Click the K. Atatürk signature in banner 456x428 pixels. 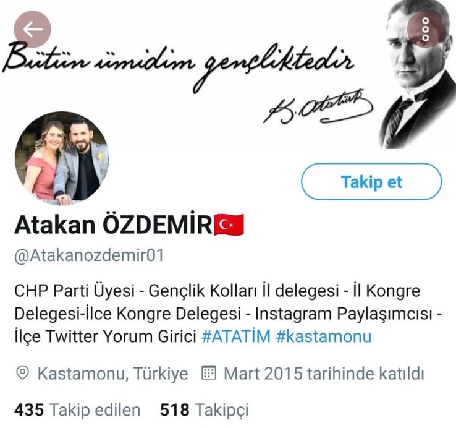click(x=318, y=107)
